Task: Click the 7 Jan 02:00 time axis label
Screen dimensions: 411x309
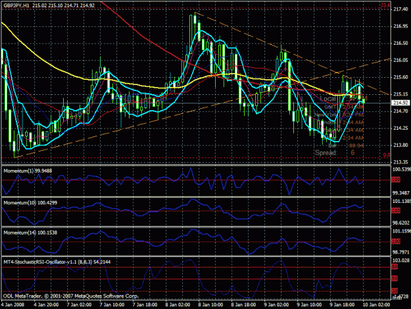Action: pyautogui.click(x=79, y=305)
